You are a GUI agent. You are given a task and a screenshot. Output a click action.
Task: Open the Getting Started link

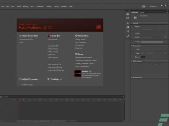point(81,39)
